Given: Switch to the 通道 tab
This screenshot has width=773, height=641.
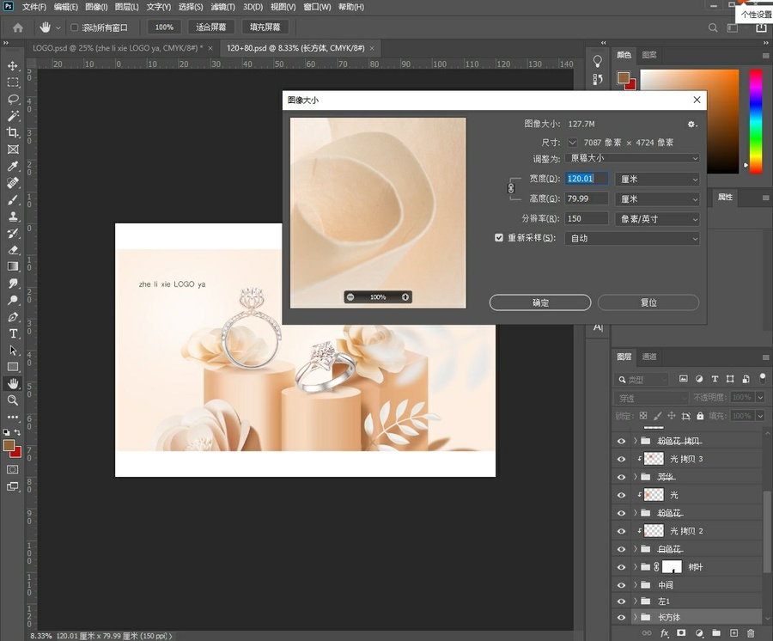Looking at the screenshot, I should 648,357.
